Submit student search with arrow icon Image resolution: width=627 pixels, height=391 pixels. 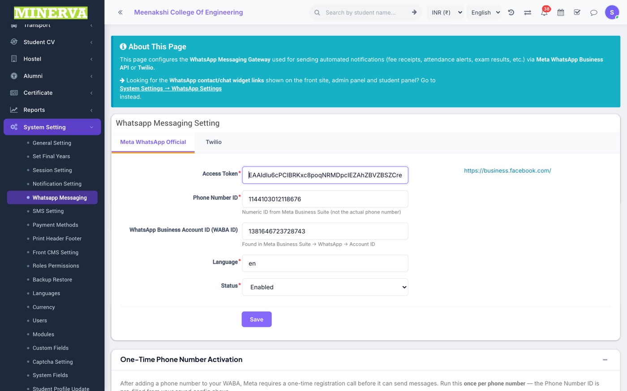pos(414,13)
